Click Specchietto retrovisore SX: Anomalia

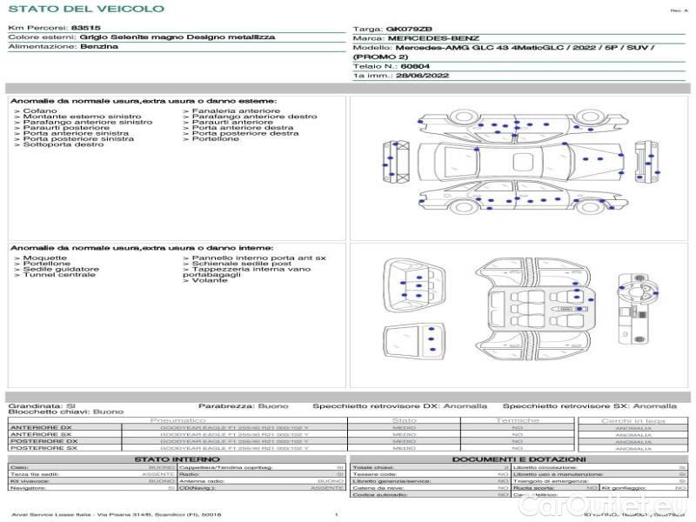click(x=590, y=405)
